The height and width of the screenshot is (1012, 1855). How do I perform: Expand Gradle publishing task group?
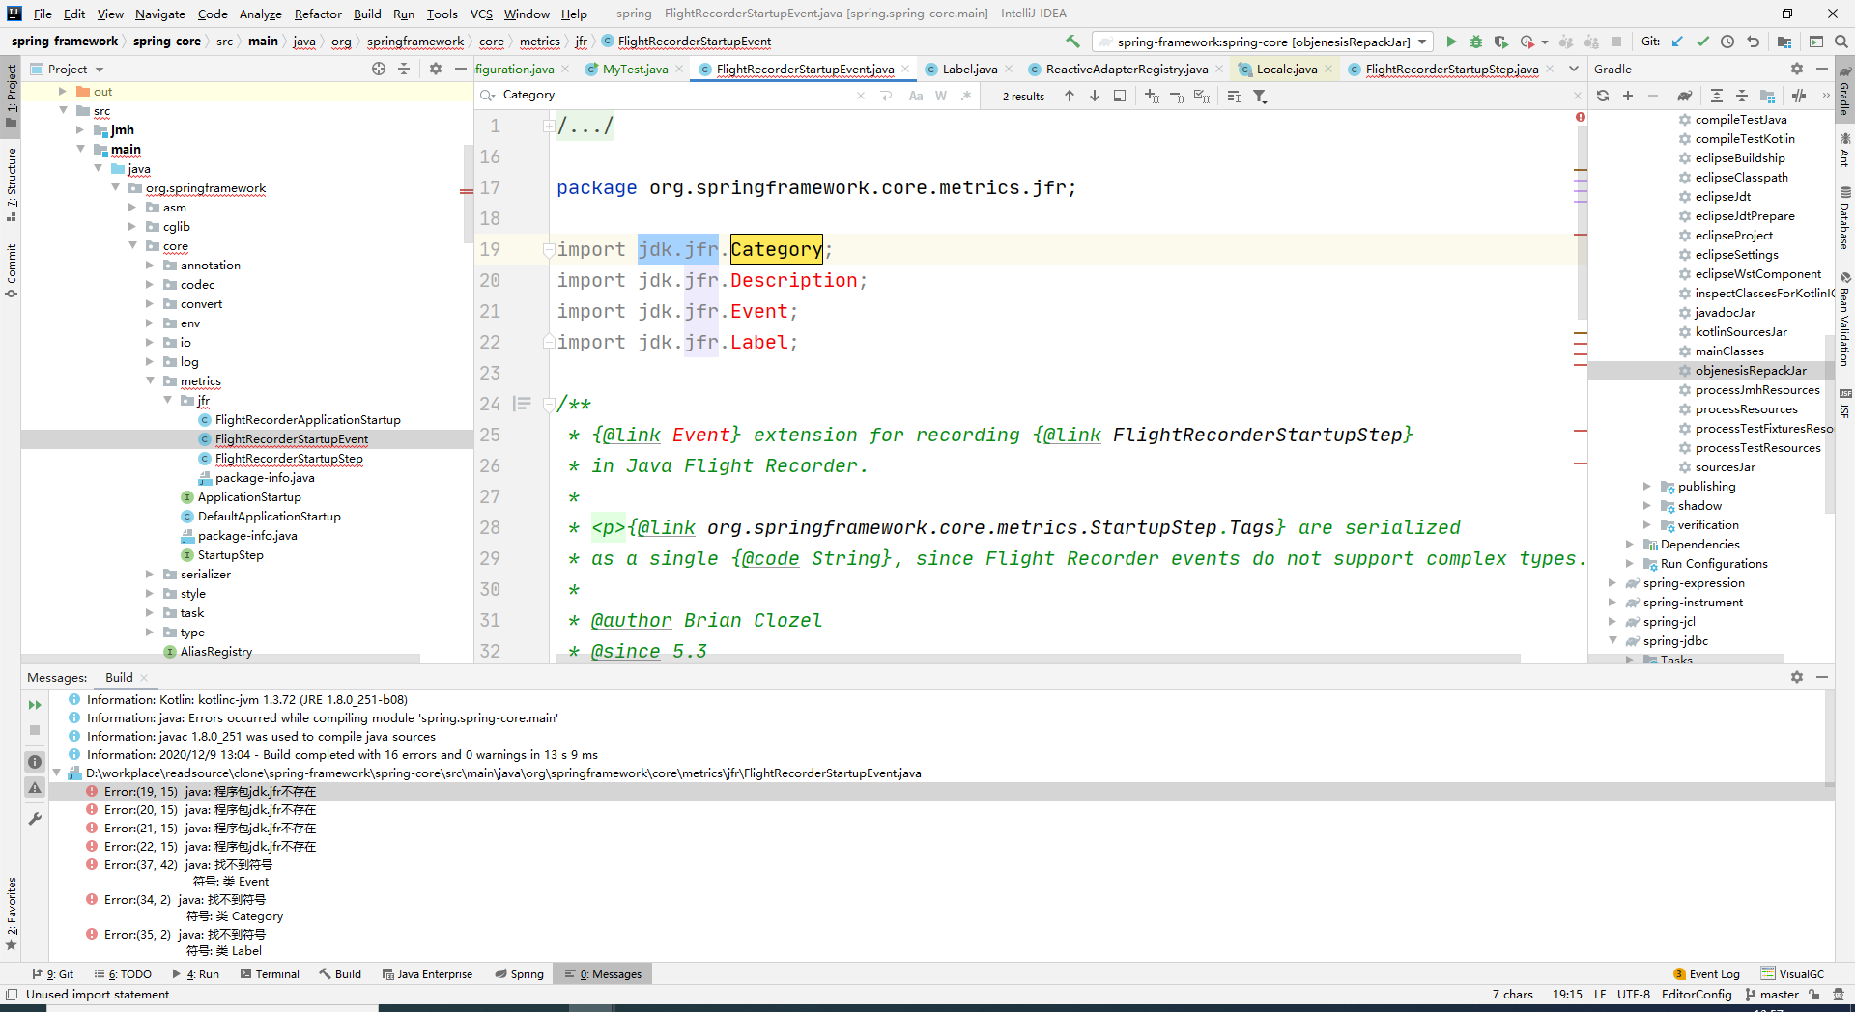point(1647,487)
